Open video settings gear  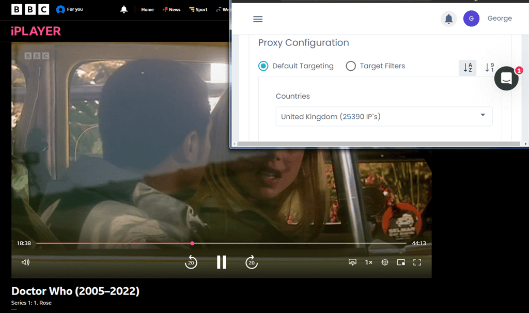pos(384,262)
